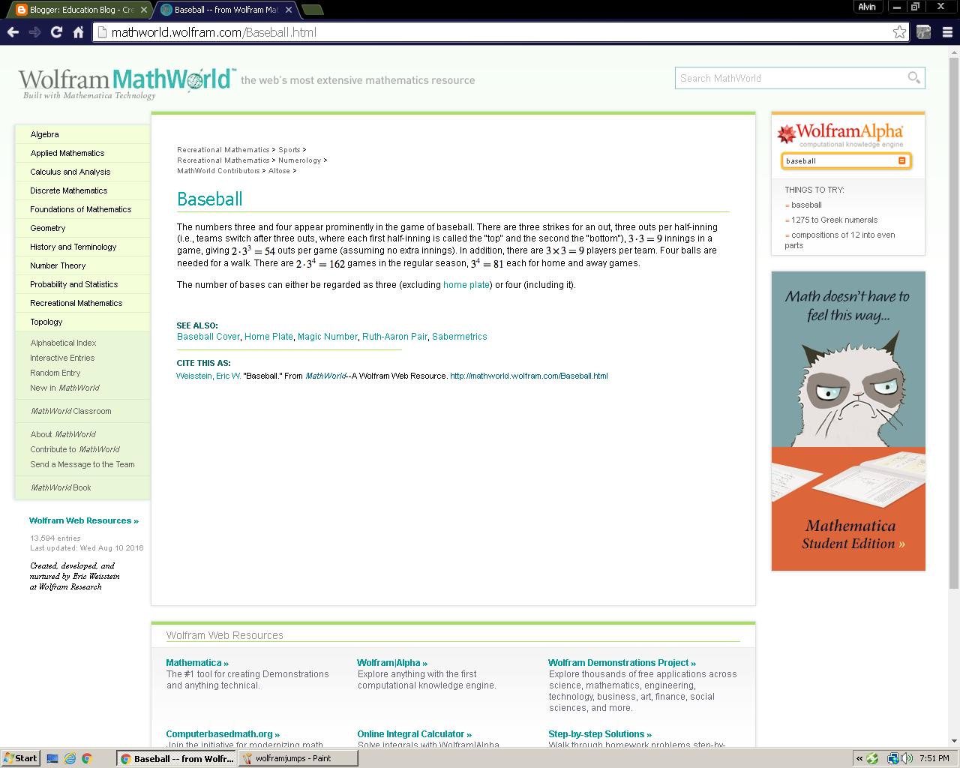Screen dimensions: 960x768
Task: Launch Internet Explorer from the quick launch bar
Action: (69, 758)
